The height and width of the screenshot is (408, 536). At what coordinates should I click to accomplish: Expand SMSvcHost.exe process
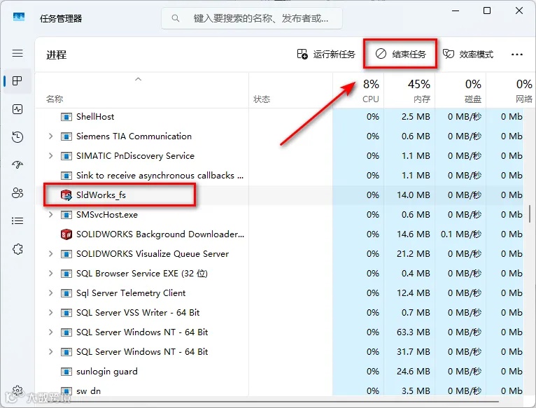(50, 214)
